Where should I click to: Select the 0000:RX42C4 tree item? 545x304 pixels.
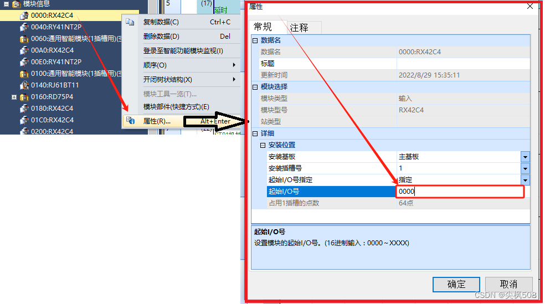[52, 16]
